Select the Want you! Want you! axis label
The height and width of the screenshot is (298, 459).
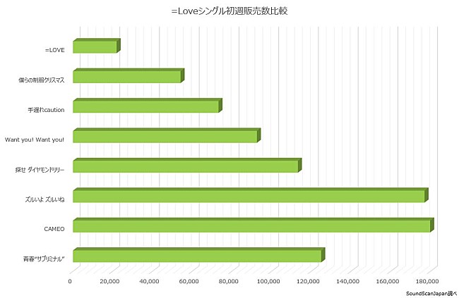[x=35, y=139]
